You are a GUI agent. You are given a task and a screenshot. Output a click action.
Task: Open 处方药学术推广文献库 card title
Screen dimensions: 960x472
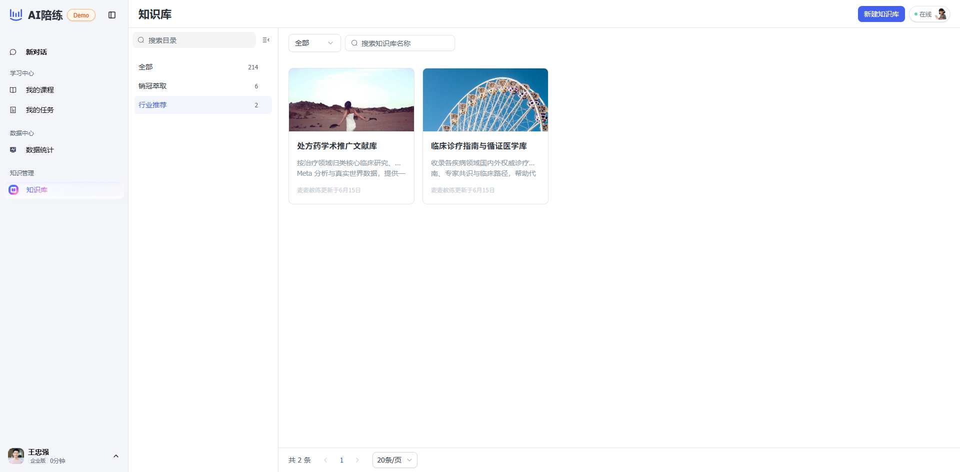[x=337, y=146]
